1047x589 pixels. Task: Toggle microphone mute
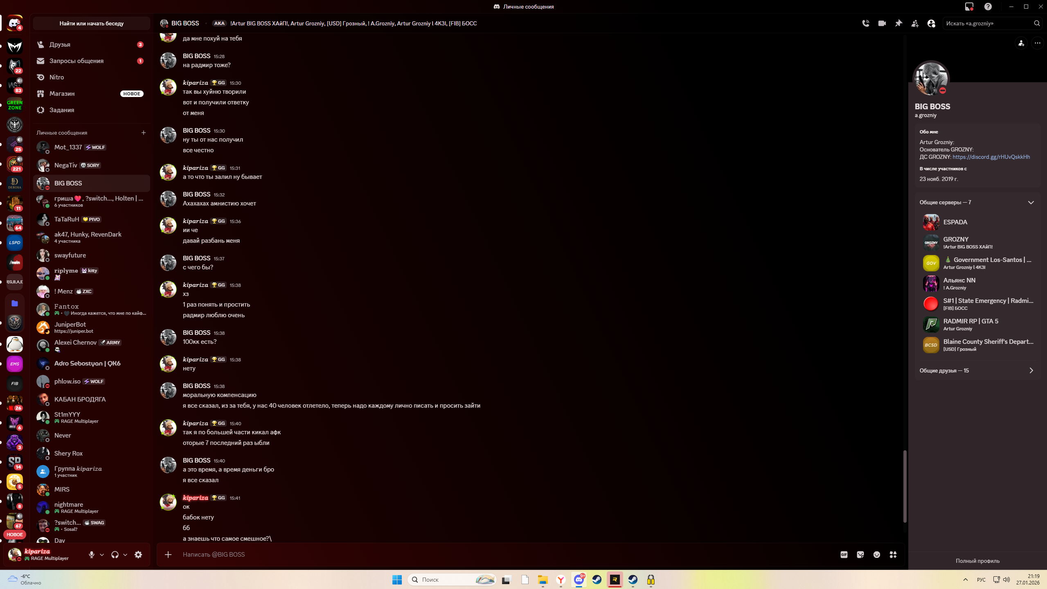click(x=91, y=555)
